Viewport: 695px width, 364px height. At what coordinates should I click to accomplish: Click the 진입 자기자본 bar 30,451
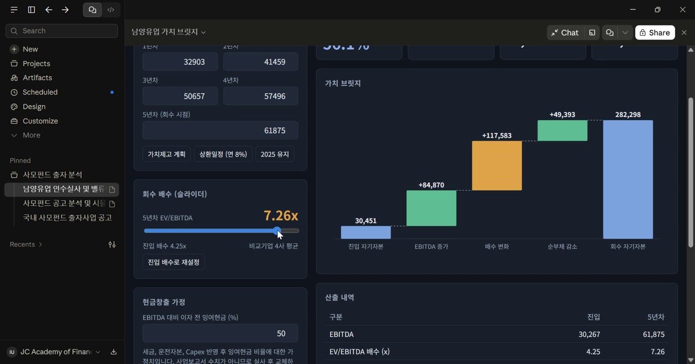pos(366,232)
